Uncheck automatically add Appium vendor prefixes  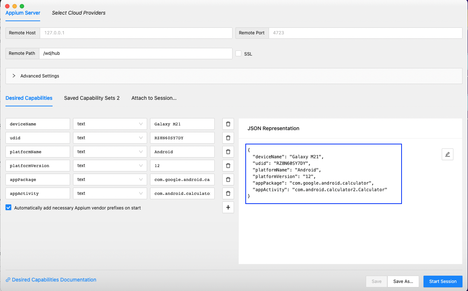8,207
